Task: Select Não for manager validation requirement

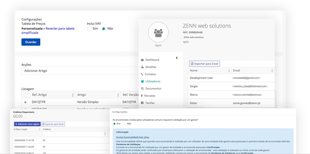Action: 125,124
